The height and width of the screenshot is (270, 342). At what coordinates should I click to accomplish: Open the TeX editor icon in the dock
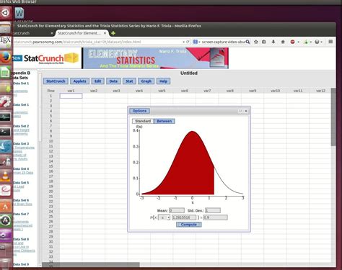click(5, 42)
